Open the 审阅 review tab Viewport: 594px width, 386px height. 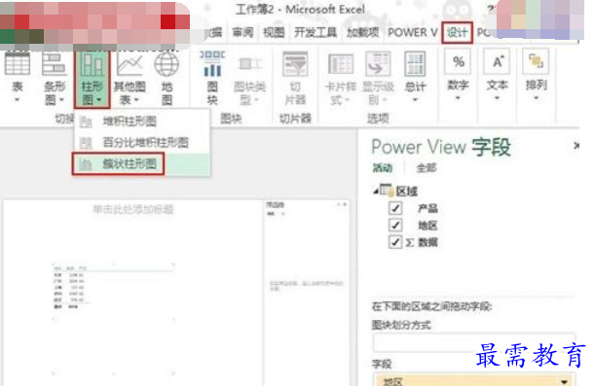pyautogui.click(x=242, y=33)
